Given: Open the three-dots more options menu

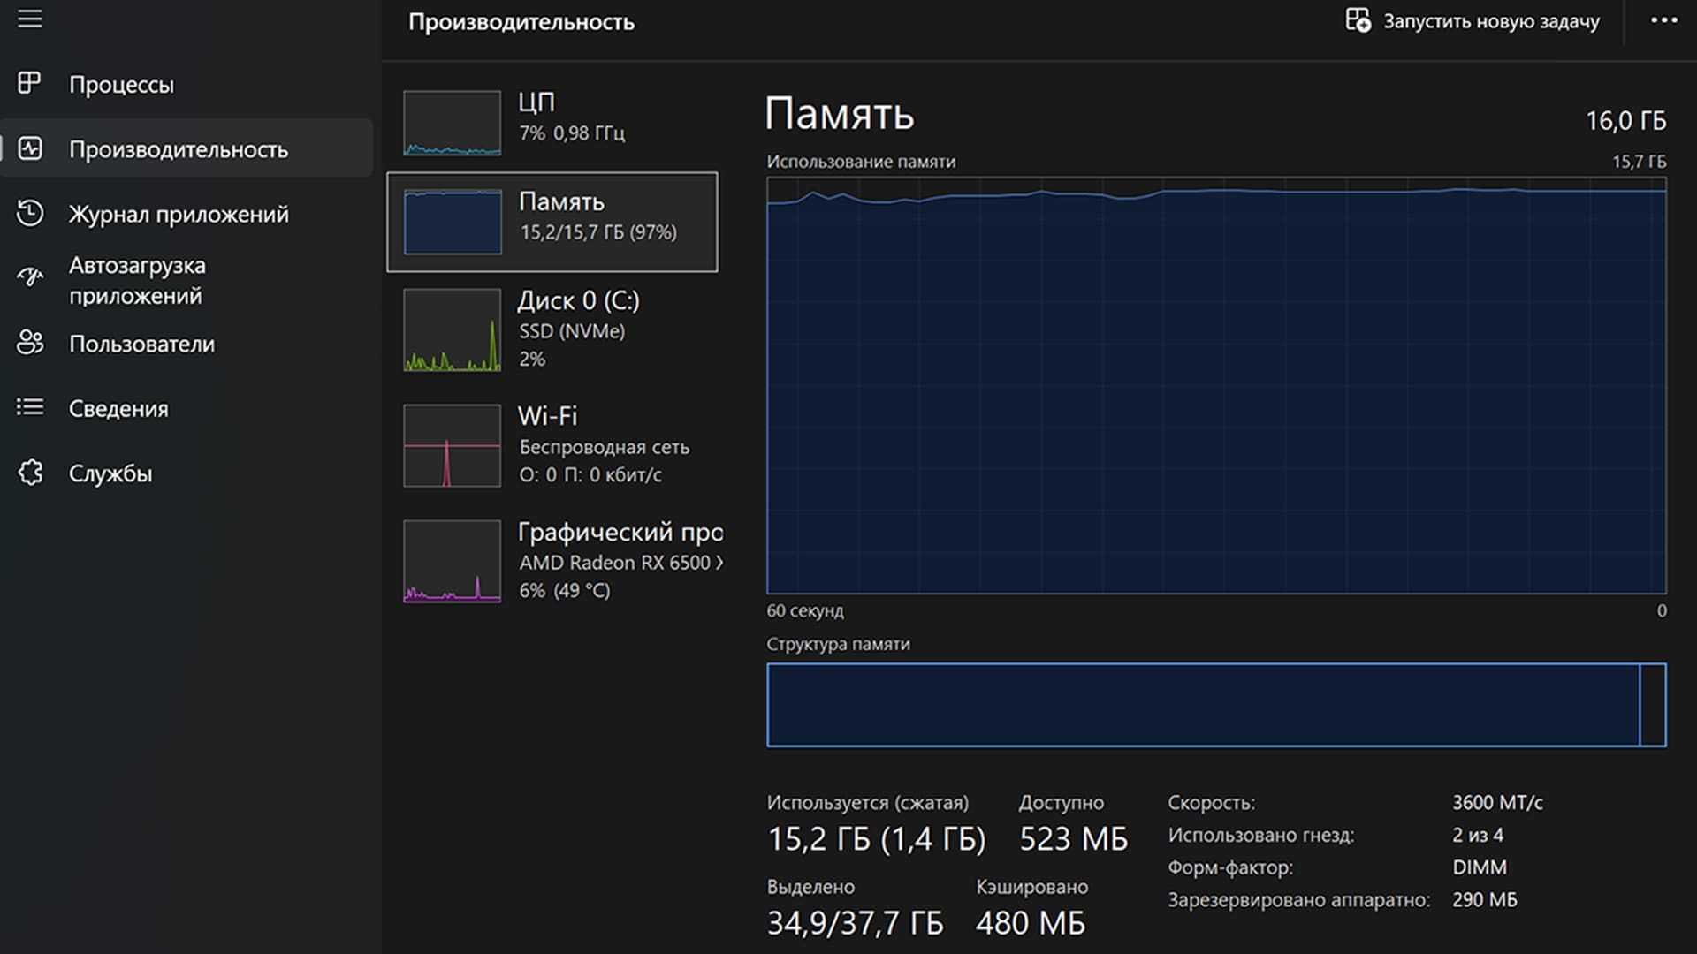Looking at the screenshot, I should coord(1663,20).
